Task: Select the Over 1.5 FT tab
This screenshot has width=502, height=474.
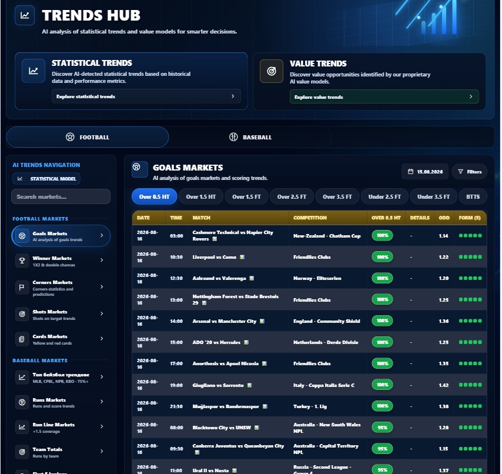Action: click(x=246, y=196)
